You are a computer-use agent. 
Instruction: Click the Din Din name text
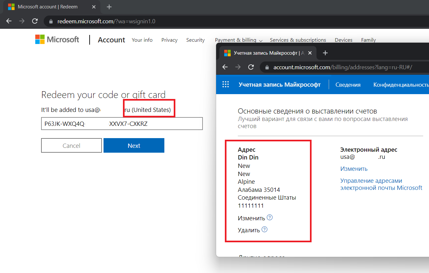coord(248,158)
